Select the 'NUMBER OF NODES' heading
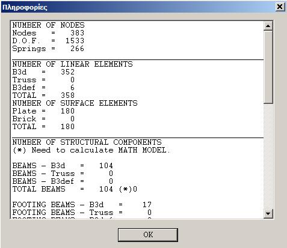Screen dimensions: 287x248 point(48,25)
